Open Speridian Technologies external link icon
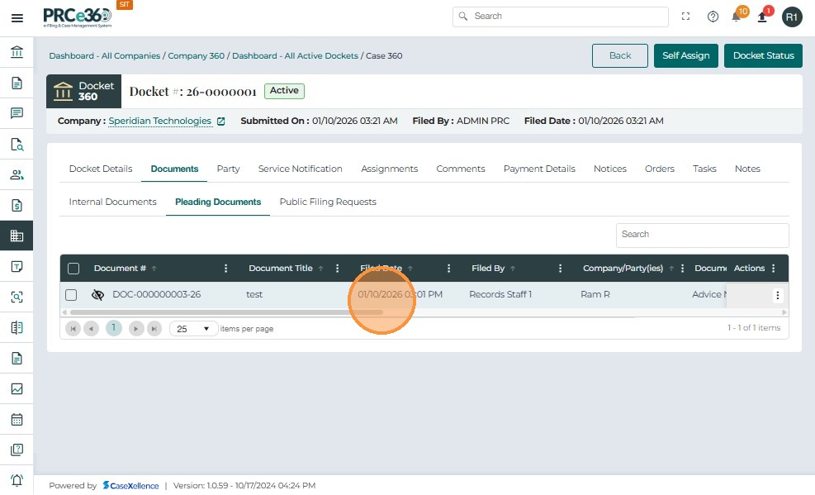Viewport: 815px width, 495px height. pyautogui.click(x=221, y=121)
